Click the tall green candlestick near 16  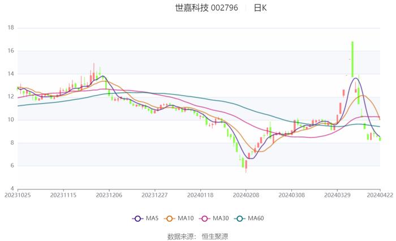[352, 59]
